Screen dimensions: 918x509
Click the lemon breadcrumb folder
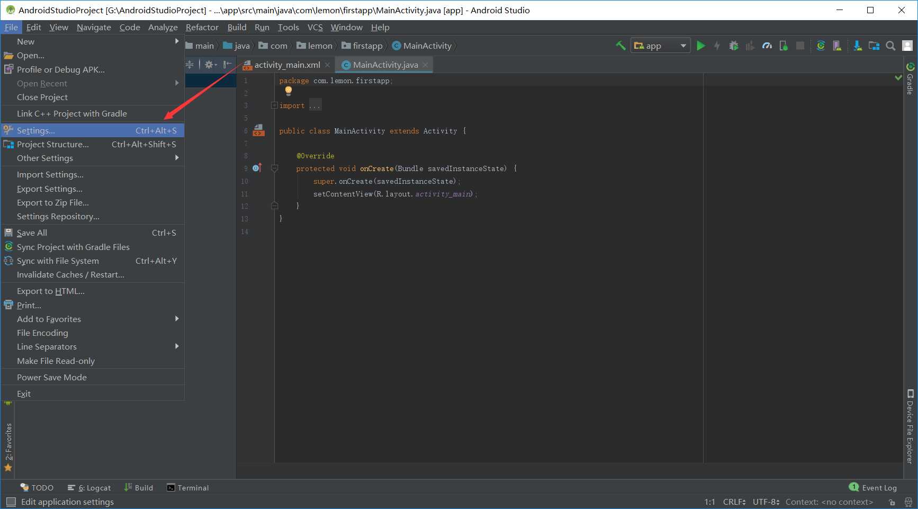(314, 46)
